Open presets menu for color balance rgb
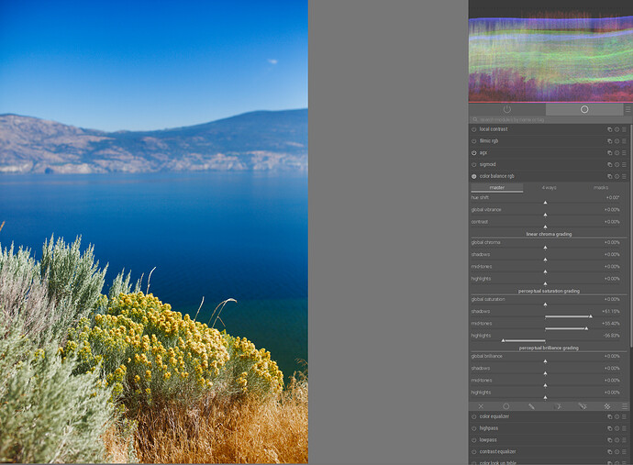This screenshot has width=633, height=465. click(624, 176)
